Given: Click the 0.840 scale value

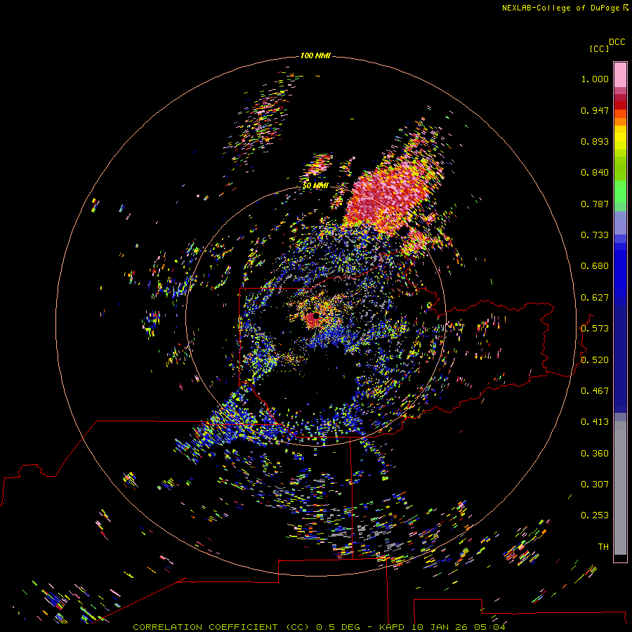Looking at the screenshot, I should click(x=595, y=173).
